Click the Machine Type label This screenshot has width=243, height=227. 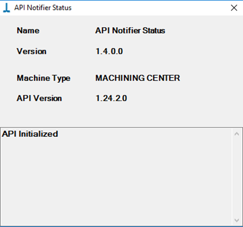[43, 78]
